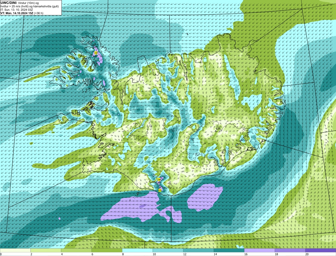Click the 0–2 pale yellow colour scale segment
336x256 pixels.
point(15,250)
